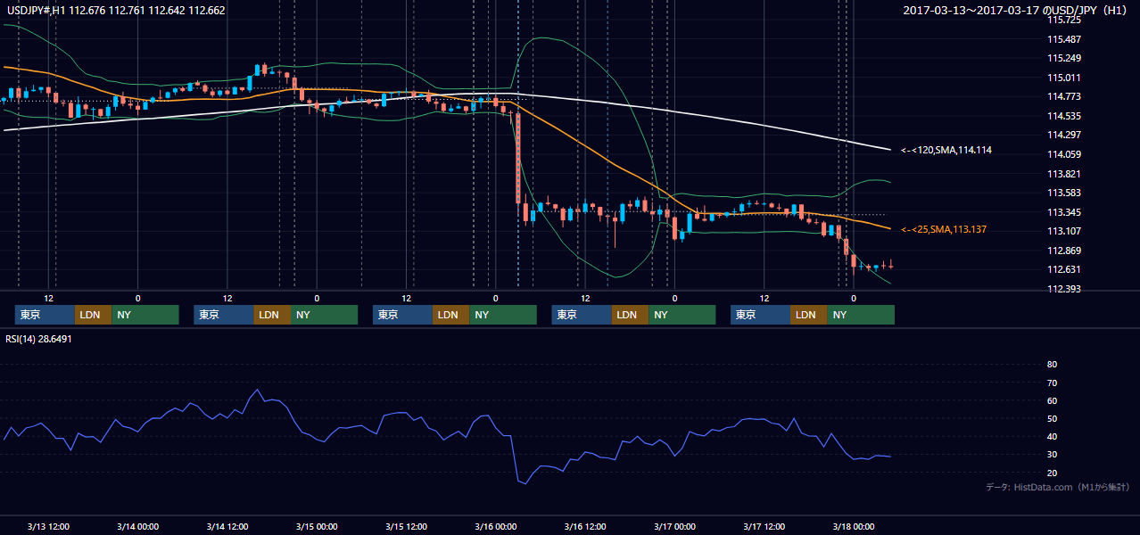Image resolution: width=1140 pixels, height=535 pixels.
Task: Click RSI level label 70
Action: tap(1052, 383)
